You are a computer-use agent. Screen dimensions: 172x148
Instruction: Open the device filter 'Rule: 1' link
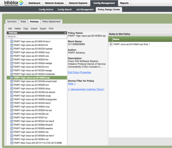tap(72, 84)
